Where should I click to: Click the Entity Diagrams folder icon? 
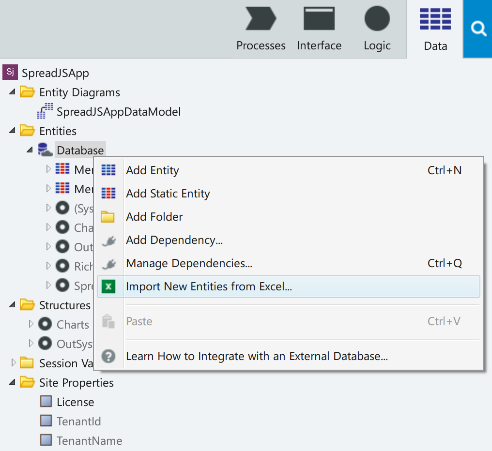[27, 92]
